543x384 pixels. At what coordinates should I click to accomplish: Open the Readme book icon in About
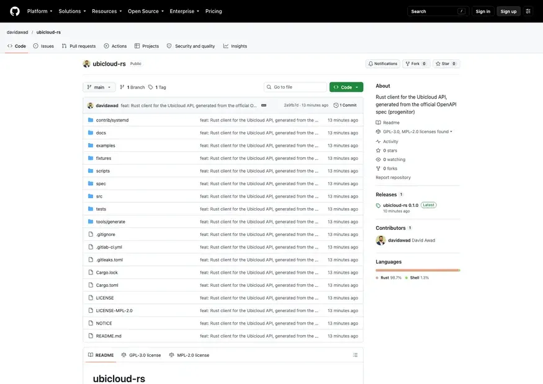tap(378, 123)
